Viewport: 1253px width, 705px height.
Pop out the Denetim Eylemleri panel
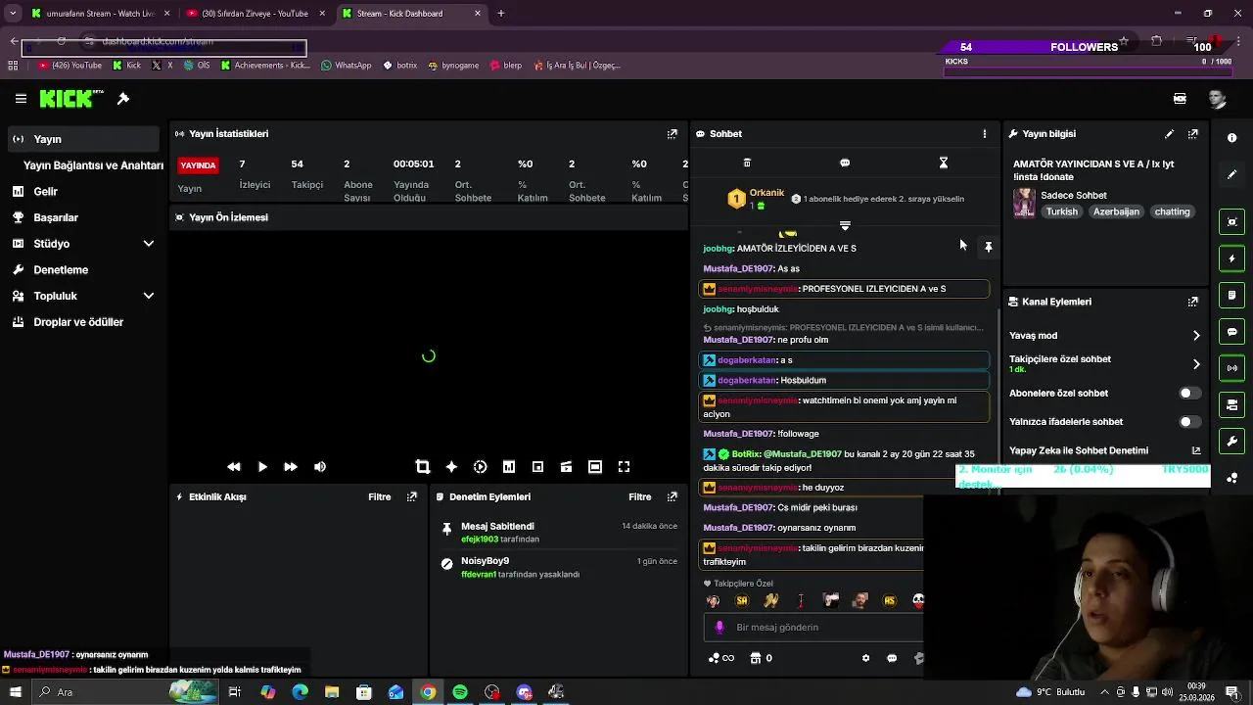pyautogui.click(x=673, y=497)
